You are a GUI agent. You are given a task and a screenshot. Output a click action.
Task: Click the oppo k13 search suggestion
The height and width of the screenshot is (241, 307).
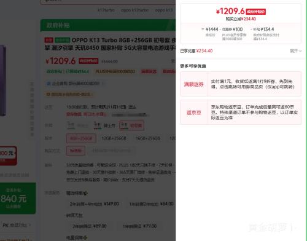pos(164,10)
